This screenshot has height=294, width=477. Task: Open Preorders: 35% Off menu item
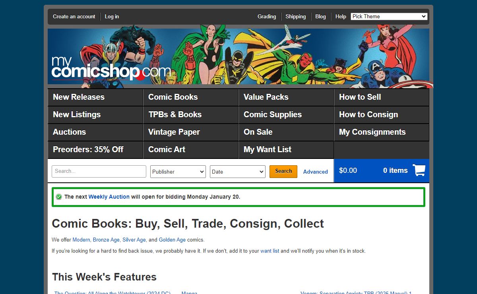click(95, 149)
